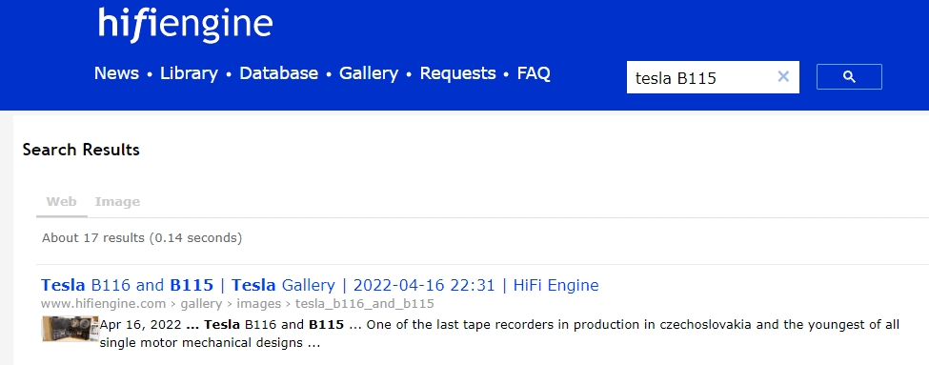The image size is (929, 365).
Task: Click the www.hifiengine.com breadcrumb URL
Action: pos(103,304)
